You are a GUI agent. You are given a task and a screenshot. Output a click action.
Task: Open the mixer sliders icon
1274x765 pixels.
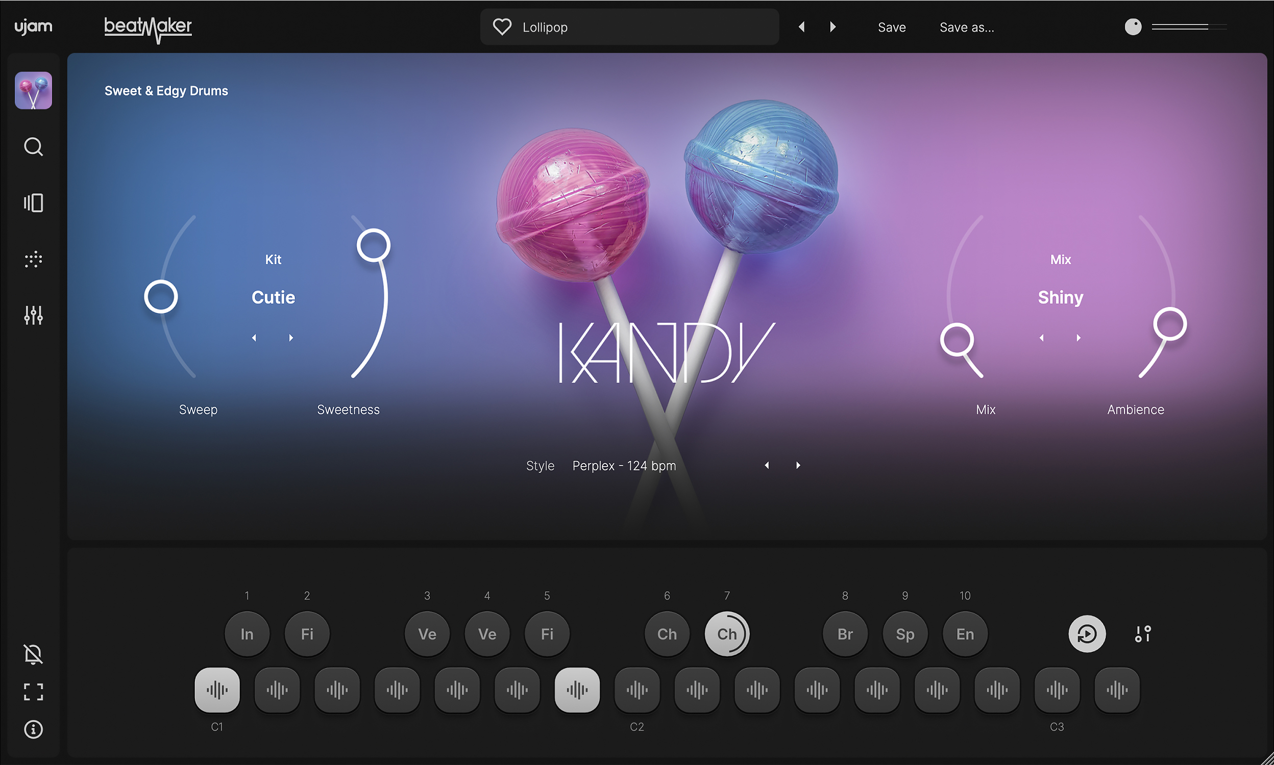click(33, 316)
